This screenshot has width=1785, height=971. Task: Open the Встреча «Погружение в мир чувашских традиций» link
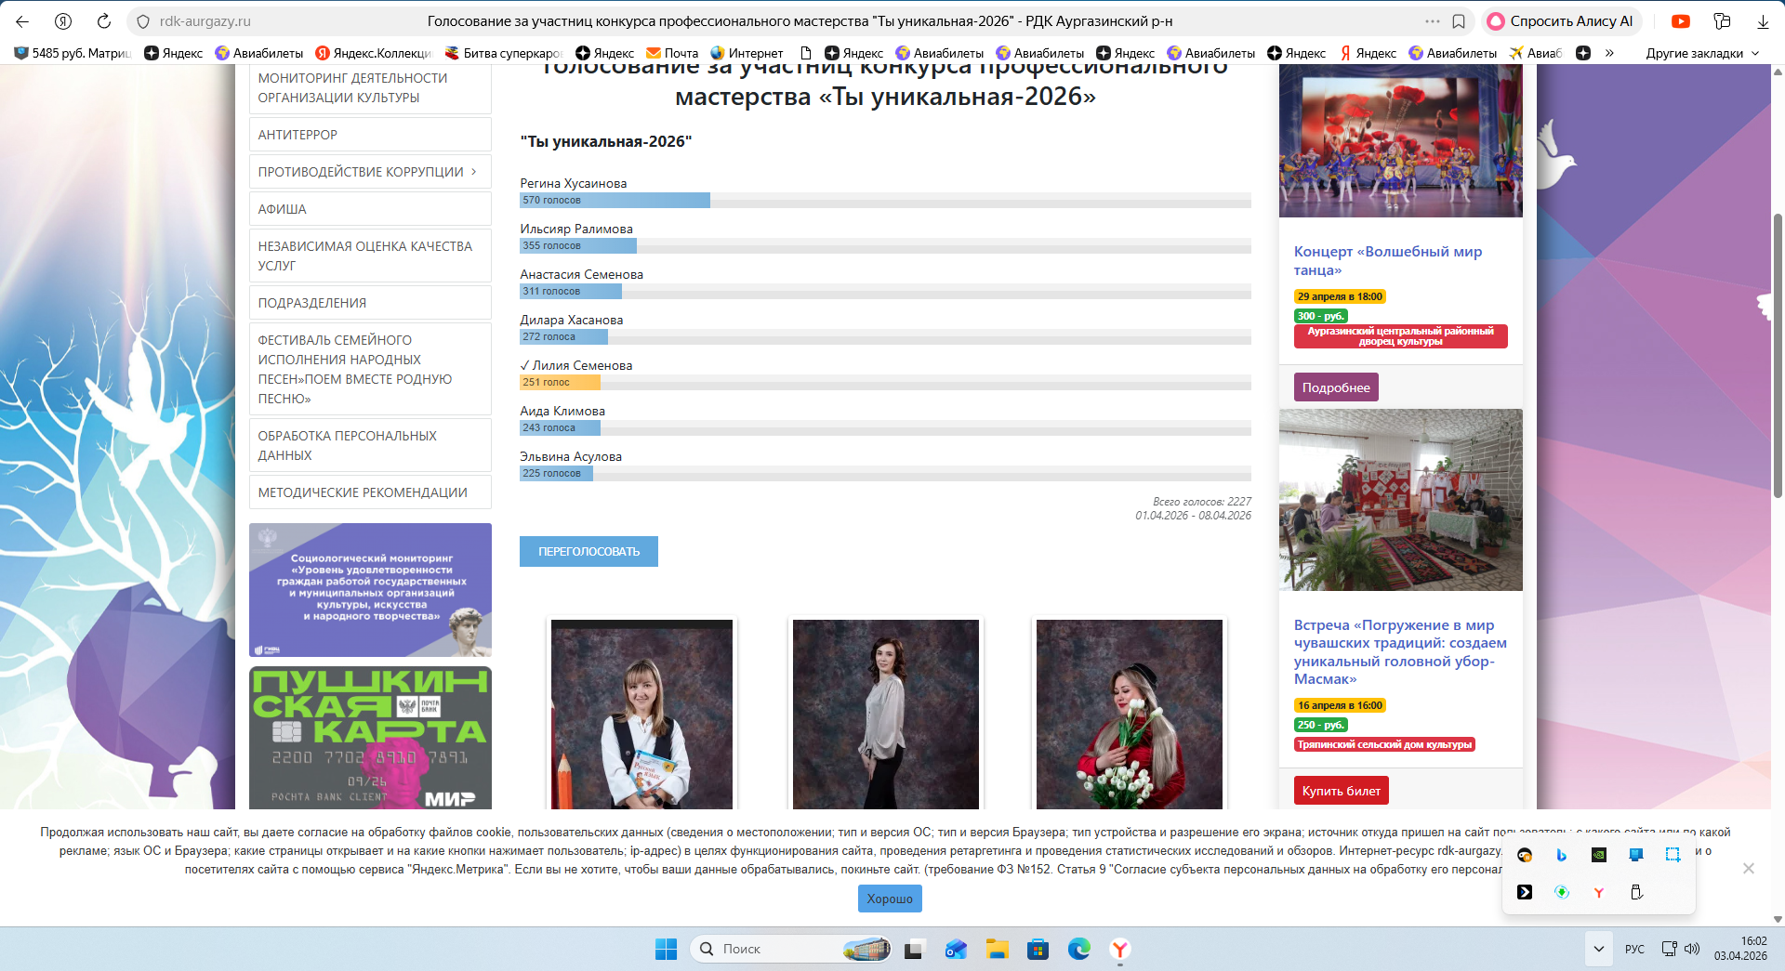[x=1400, y=652]
